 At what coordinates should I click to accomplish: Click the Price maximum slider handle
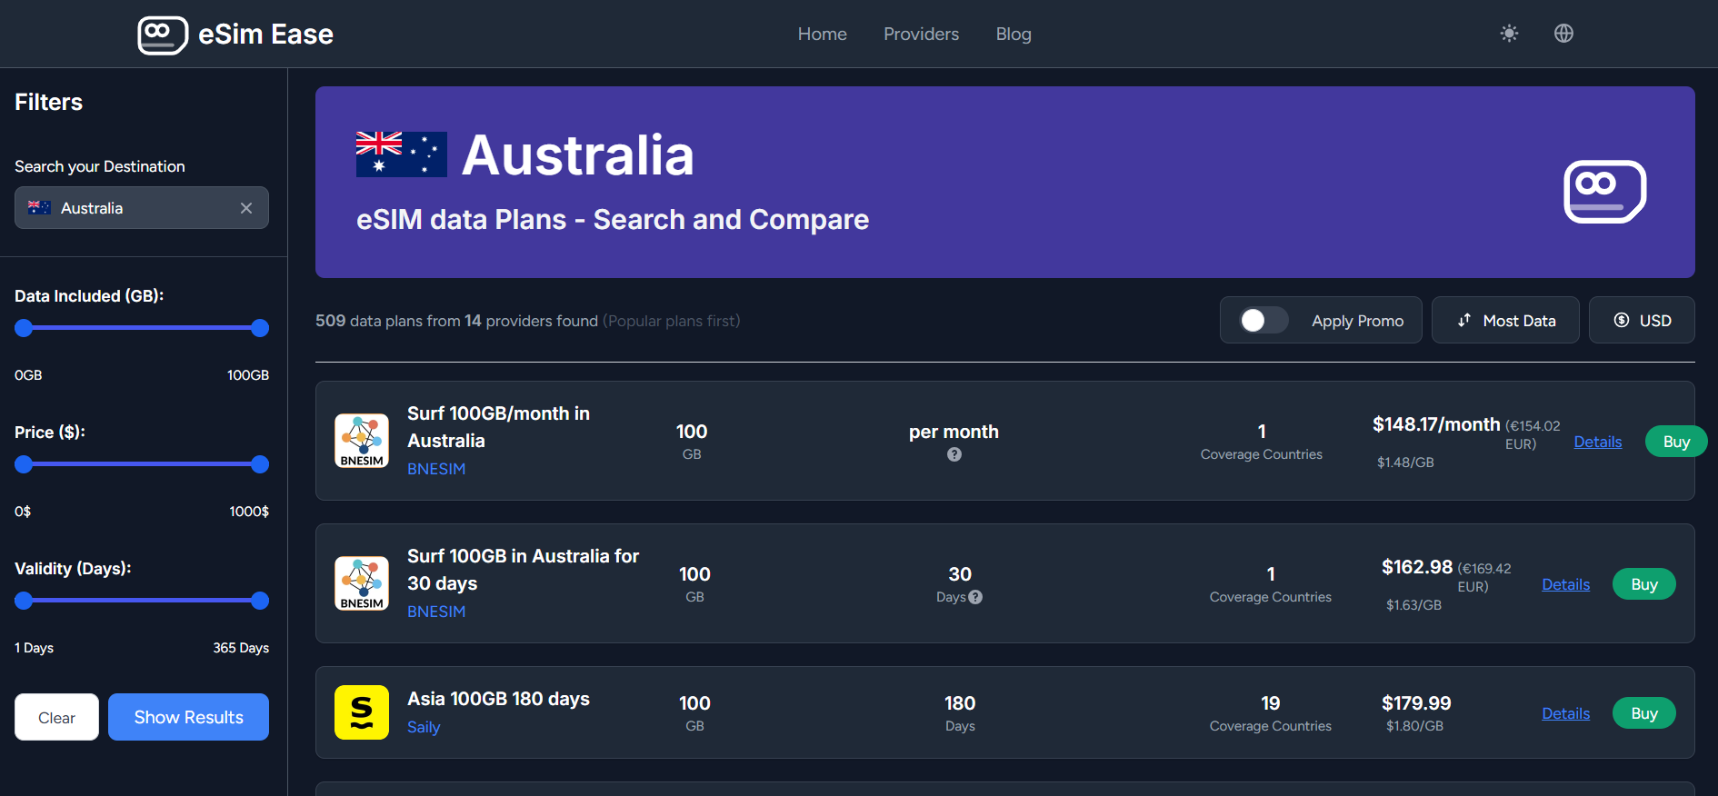tap(260, 464)
